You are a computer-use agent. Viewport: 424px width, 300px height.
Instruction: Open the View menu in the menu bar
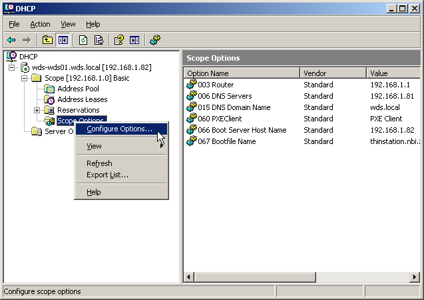pos(68,24)
